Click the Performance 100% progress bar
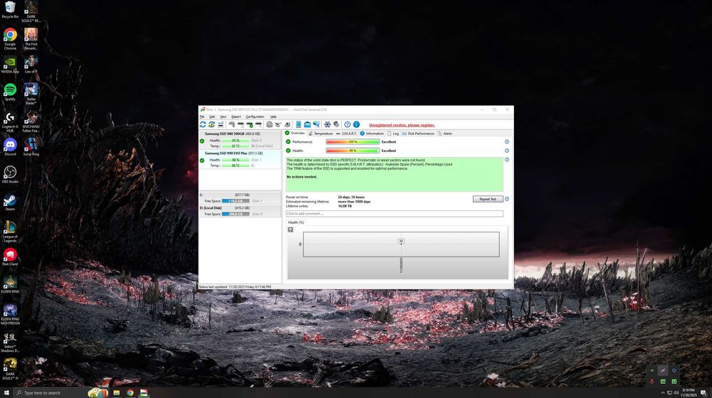Viewport: 712px width, 398px height. tap(352, 142)
